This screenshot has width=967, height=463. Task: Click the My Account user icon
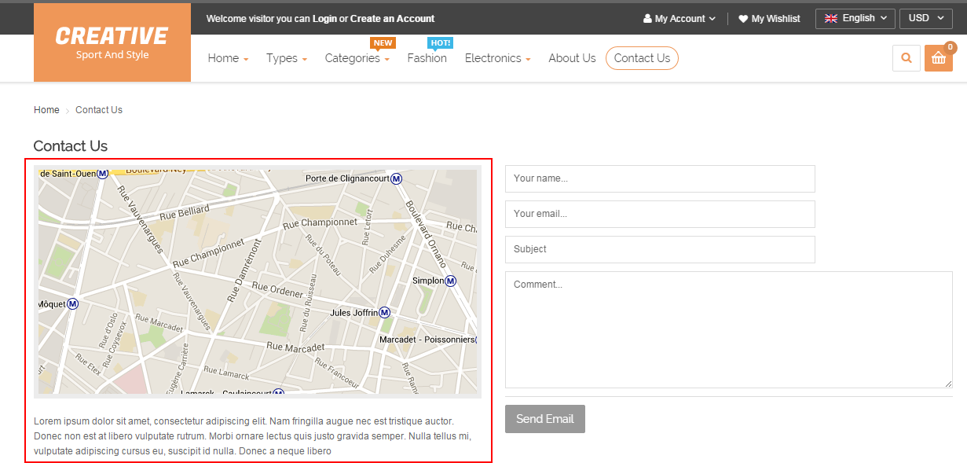(647, 19)
